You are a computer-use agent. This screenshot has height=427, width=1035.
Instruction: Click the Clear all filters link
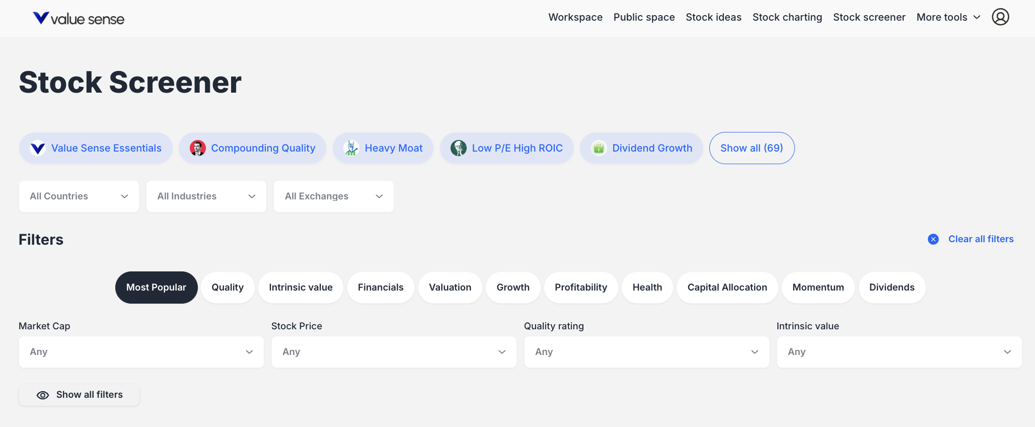pos(981,239)
